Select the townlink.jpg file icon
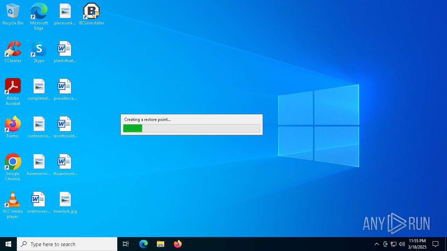The height and width of the screenshot is (251, 447). tap(65, 203)
